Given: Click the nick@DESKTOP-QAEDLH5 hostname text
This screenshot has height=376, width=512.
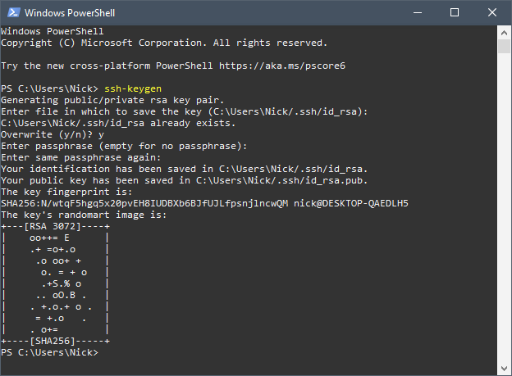Looking at the screenshot, I should [351, 203].
